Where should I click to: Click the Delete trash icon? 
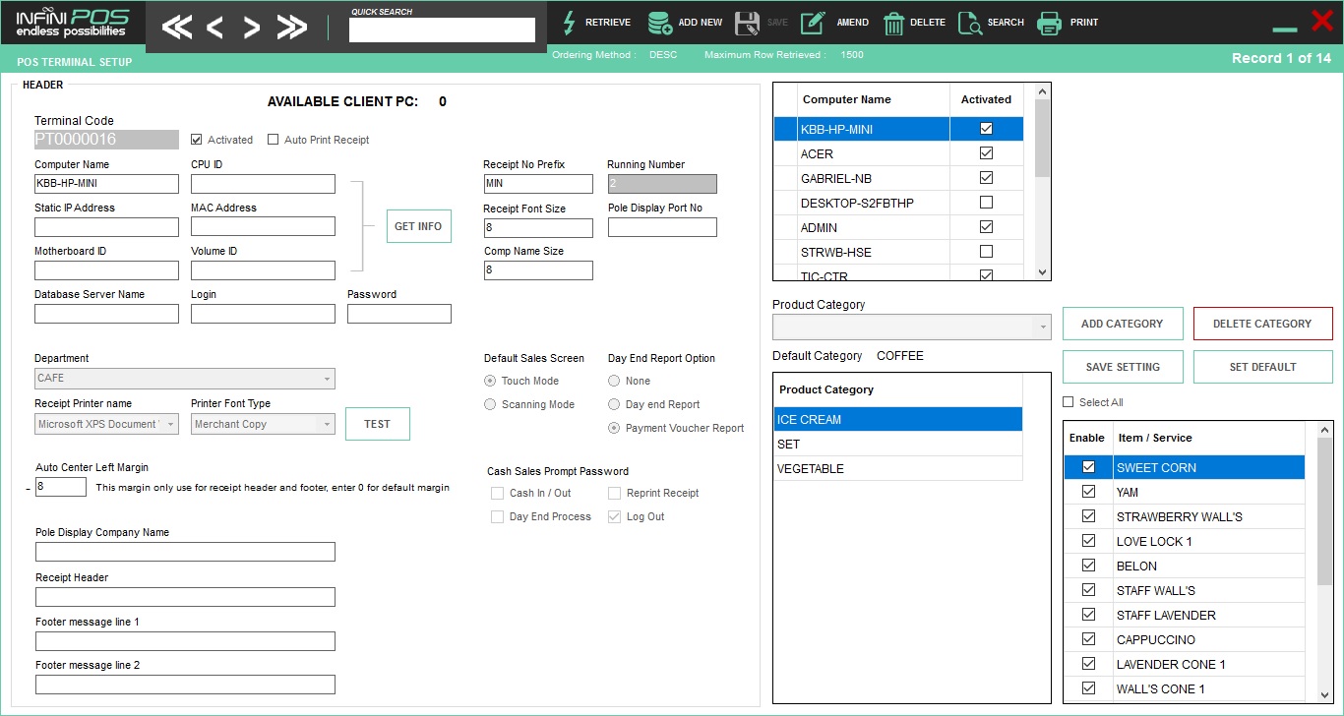(893, 23)
